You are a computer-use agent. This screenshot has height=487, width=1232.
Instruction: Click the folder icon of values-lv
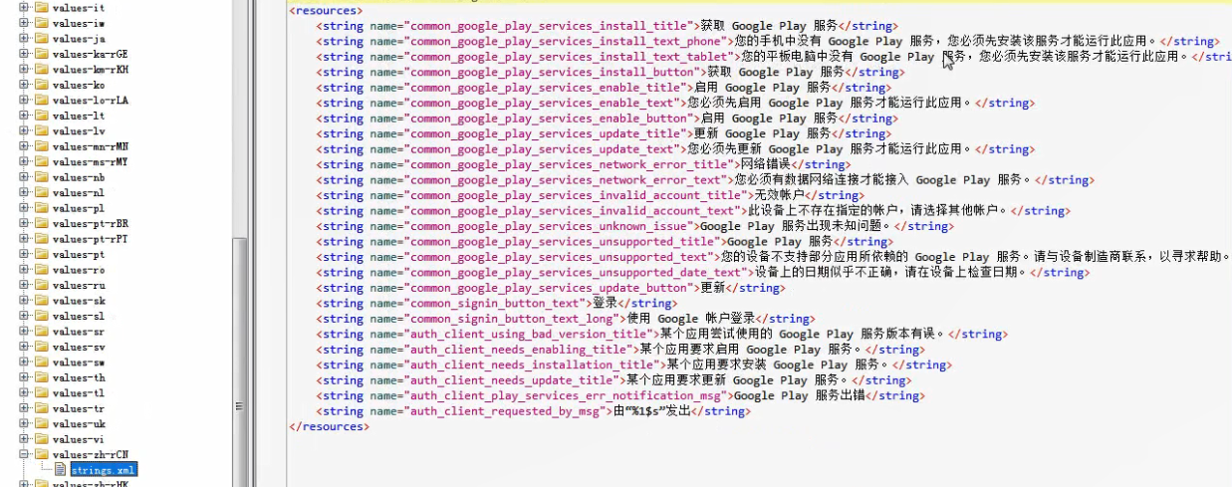pos(42,131)
